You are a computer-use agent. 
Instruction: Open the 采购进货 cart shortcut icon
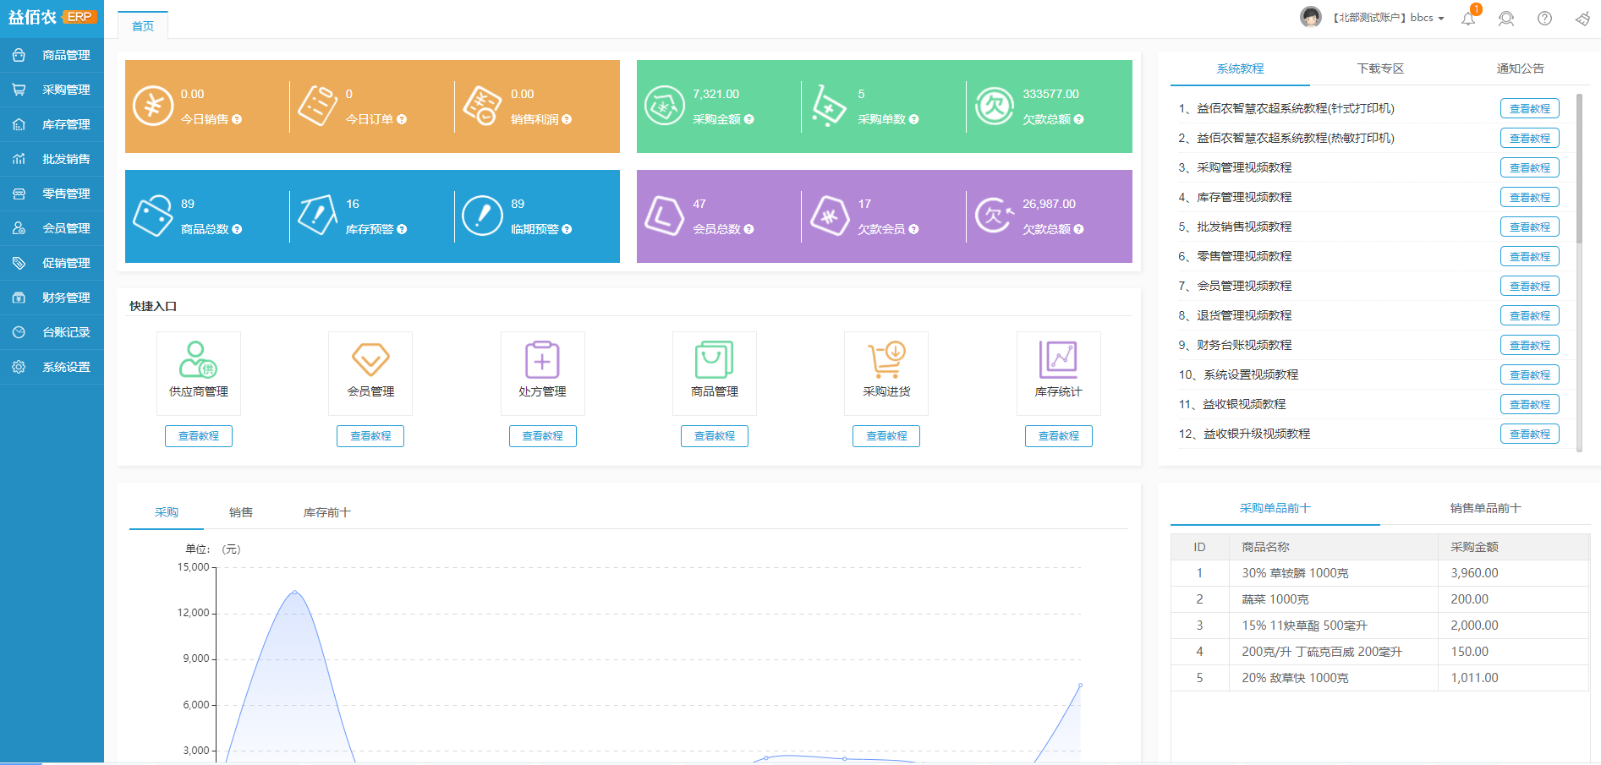coord(886,359)
